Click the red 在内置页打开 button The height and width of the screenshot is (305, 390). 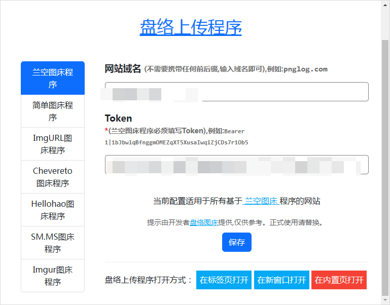[x=339, y=280]
